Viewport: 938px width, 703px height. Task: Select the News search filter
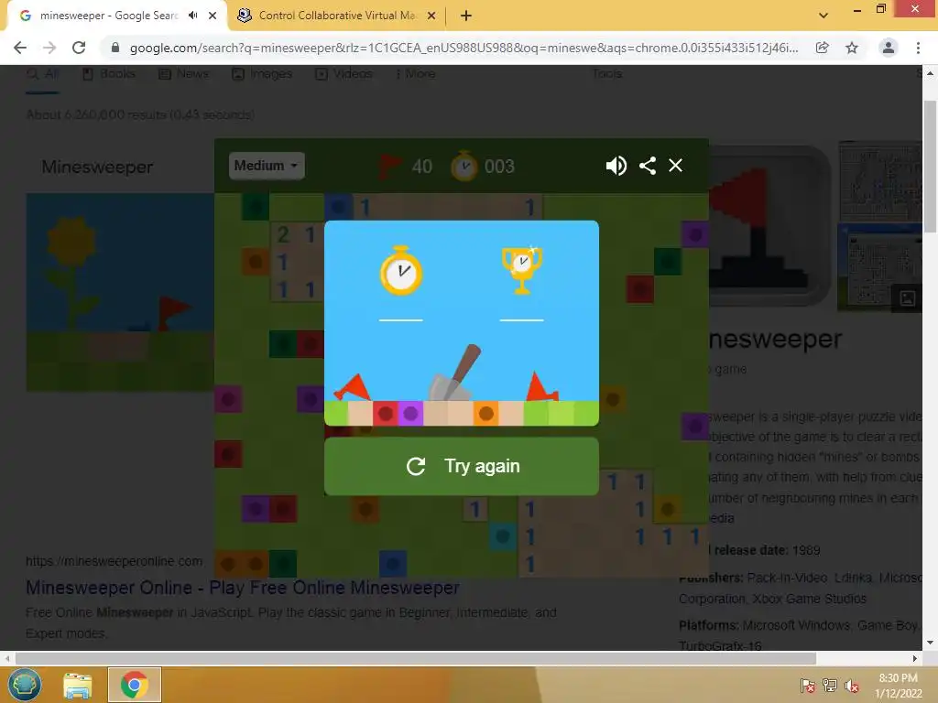click(x=184, y=73)
